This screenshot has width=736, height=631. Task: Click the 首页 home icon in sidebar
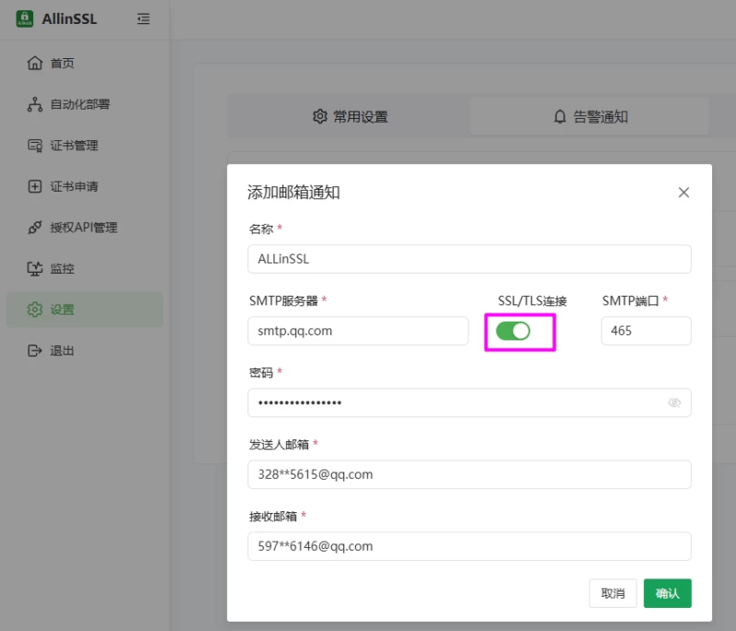pyautogui.click(x=34, y=63)
